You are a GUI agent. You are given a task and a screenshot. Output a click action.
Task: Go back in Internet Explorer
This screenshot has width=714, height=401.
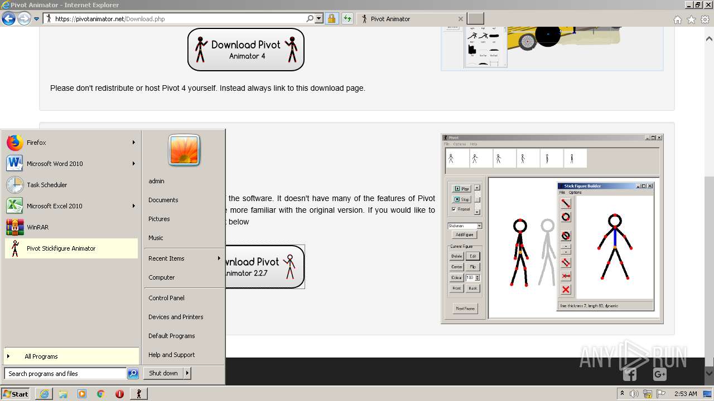[x=8, y=19]
